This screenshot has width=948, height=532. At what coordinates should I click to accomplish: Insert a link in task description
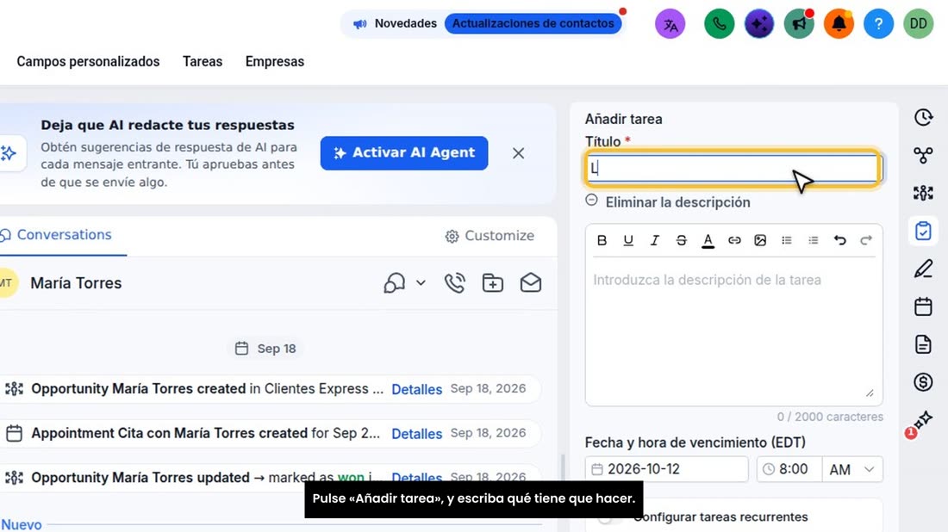pos(734,240)
